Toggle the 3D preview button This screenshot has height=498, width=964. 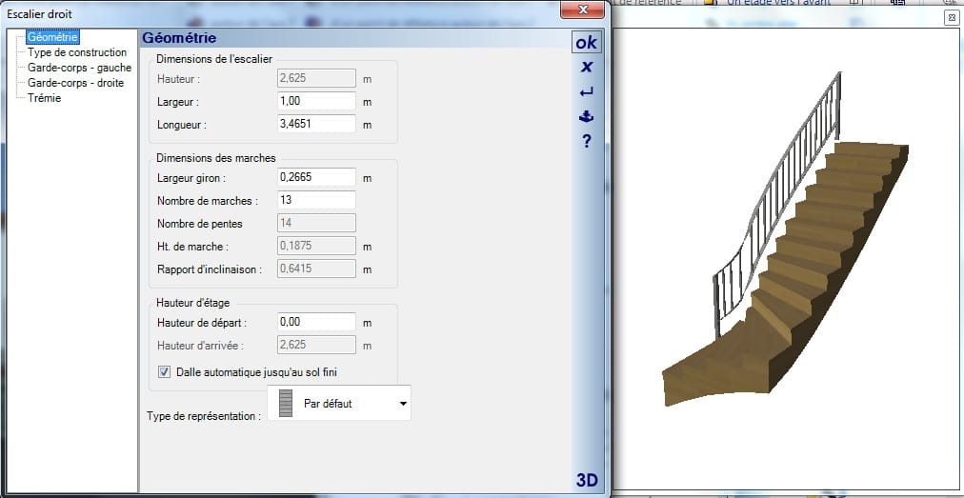pyautogui.click(x=587, y=480)
